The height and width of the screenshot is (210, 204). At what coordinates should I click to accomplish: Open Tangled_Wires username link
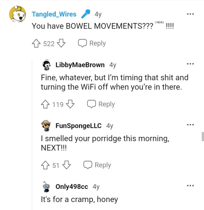[x=54, y=14]
